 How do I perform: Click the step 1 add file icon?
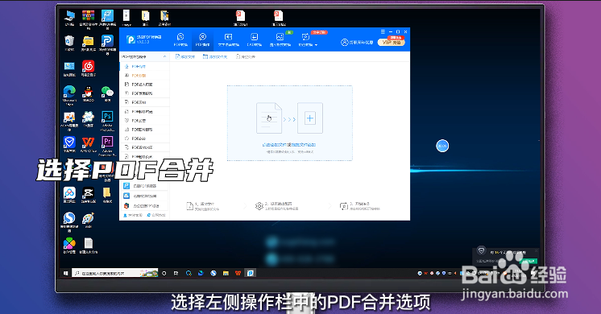point(190,206)
